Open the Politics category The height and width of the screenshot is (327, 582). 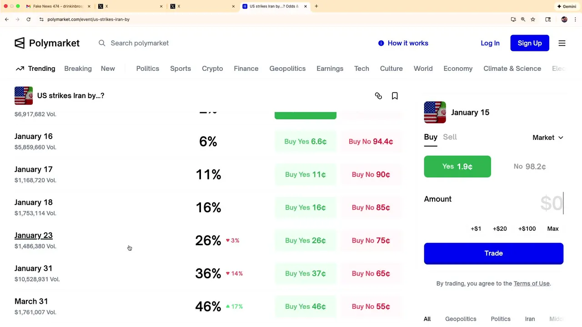(x=148, y=69)
